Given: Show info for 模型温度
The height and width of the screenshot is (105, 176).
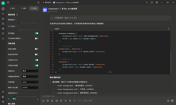Looking at the screenshot, I should pyautogui.click(x=16, y=20).
